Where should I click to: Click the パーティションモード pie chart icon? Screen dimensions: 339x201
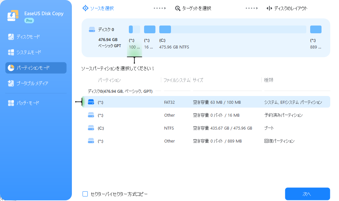[x=11, y=68]
